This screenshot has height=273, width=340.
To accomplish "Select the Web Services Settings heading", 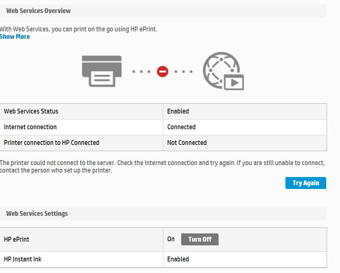I will (x=37, y=214).
